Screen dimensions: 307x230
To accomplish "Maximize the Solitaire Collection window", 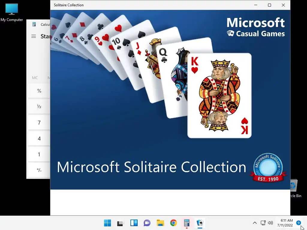I will [270, 5].
